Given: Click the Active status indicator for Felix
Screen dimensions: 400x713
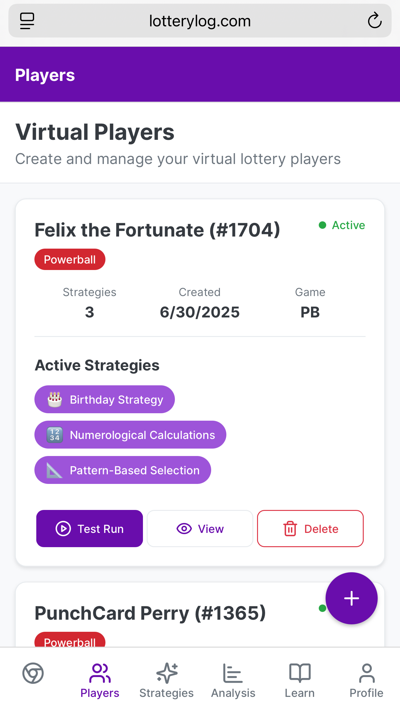Looking at the screenshot, I should tap(342, 225).
